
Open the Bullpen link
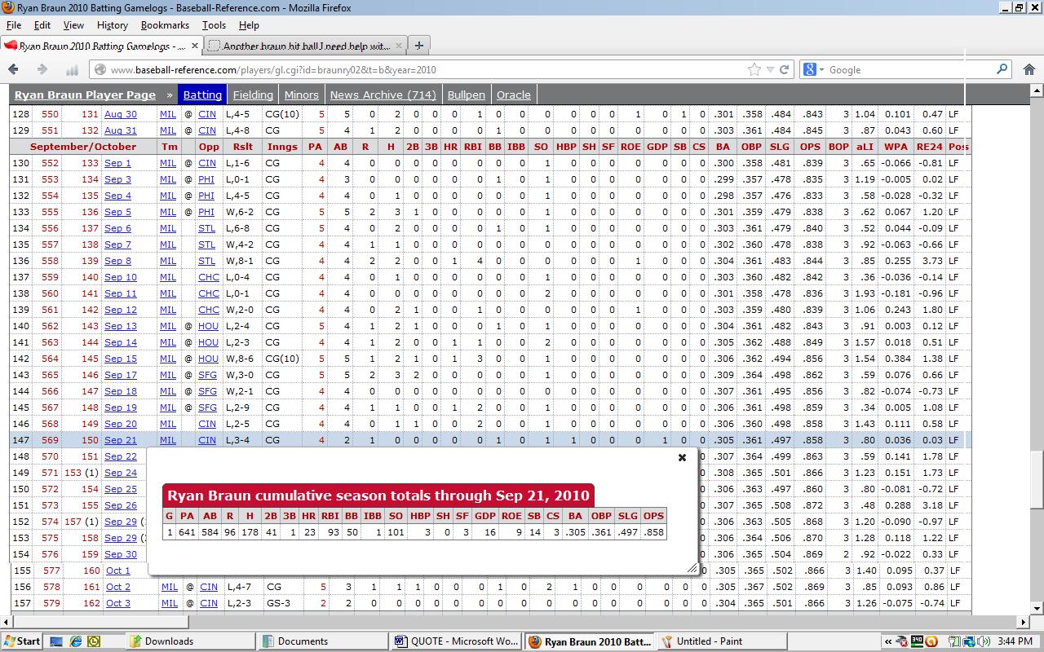tap(466, 95)
